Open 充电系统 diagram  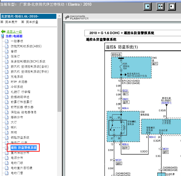click(x=17, y=77)
